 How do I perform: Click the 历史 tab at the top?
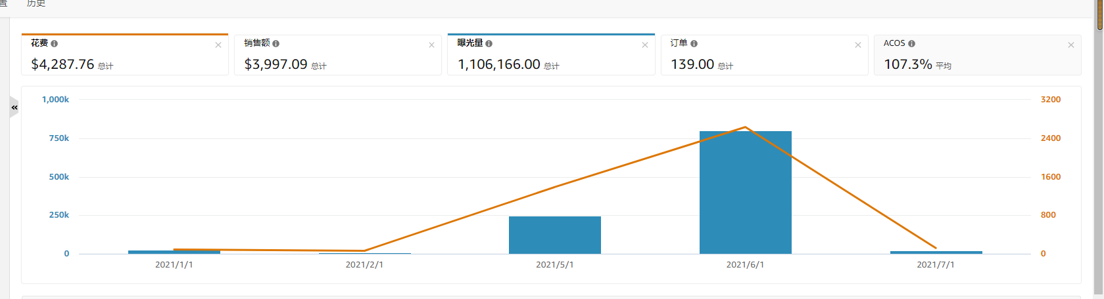(x=36, y=4)
